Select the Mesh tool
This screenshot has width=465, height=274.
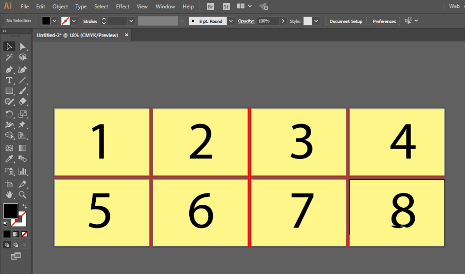click(x=9, y=148)
